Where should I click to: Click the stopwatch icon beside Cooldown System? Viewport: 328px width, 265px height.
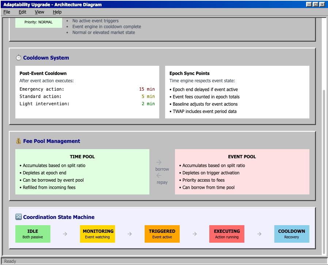[x=19, y=57]
